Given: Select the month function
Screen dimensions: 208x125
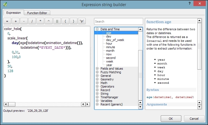Looking at the screenshot, I should click(110, 51).
